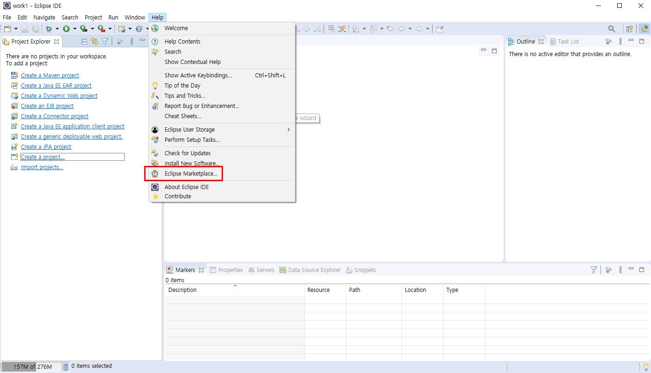
Task: Click the light bulb tip icon in status bar
Action: [x=646, y=367]
